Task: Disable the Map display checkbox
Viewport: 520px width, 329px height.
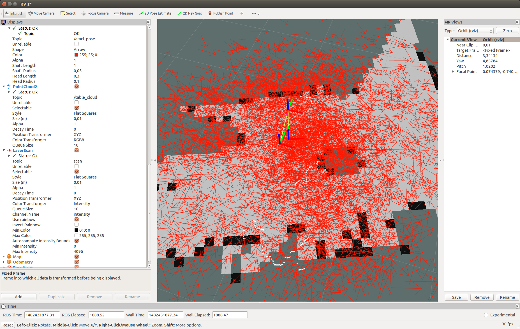Action: 77,257
